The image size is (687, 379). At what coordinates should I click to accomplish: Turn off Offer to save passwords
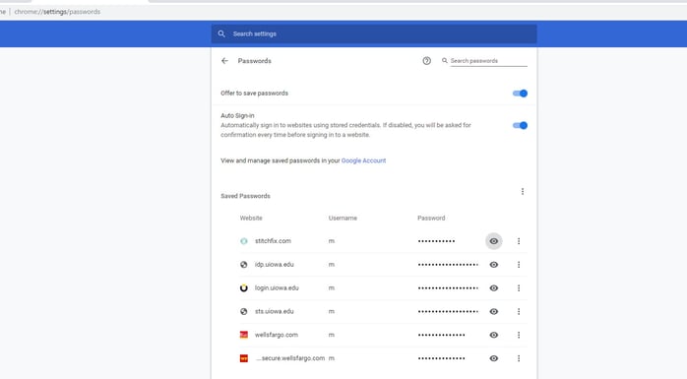tap(520, 94)
